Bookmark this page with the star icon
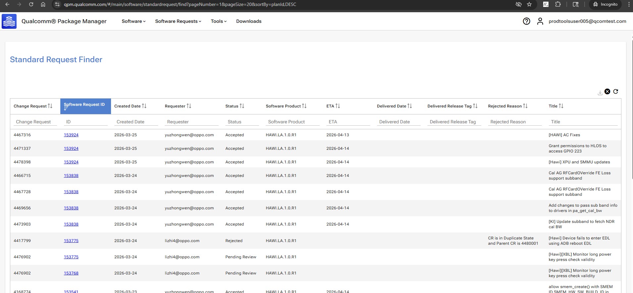 pos(529,4)
